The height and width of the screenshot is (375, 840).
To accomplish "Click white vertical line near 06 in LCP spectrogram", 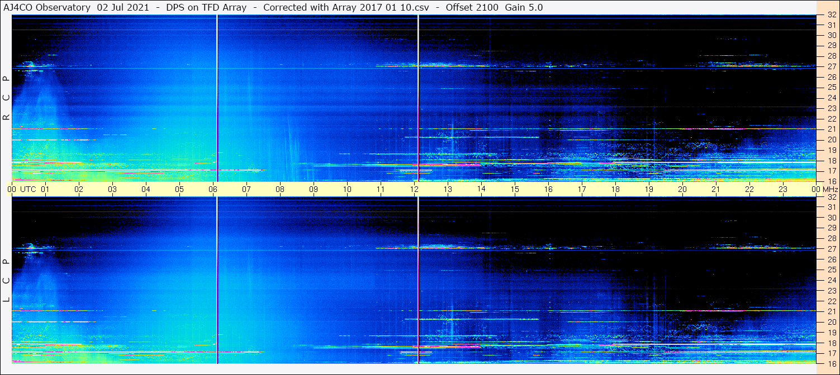I will pyautogui.click(x=217, y=281).
